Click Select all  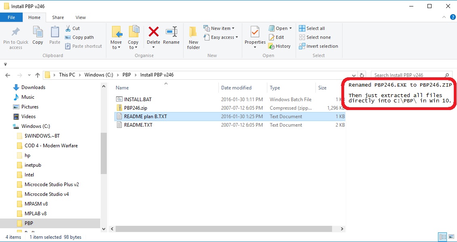312,28
